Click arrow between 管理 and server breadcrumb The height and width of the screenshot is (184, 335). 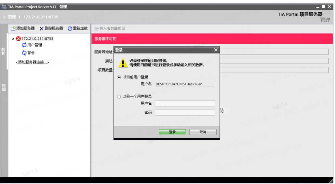pyautogui.click(x=20, y=17)
